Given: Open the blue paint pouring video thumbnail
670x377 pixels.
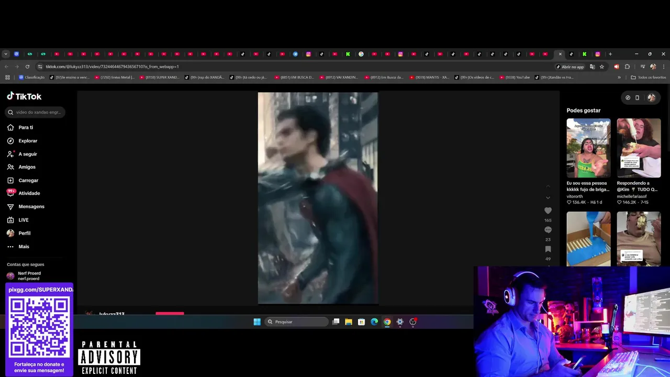Looking at the screenshot, I should pos(588,239).
